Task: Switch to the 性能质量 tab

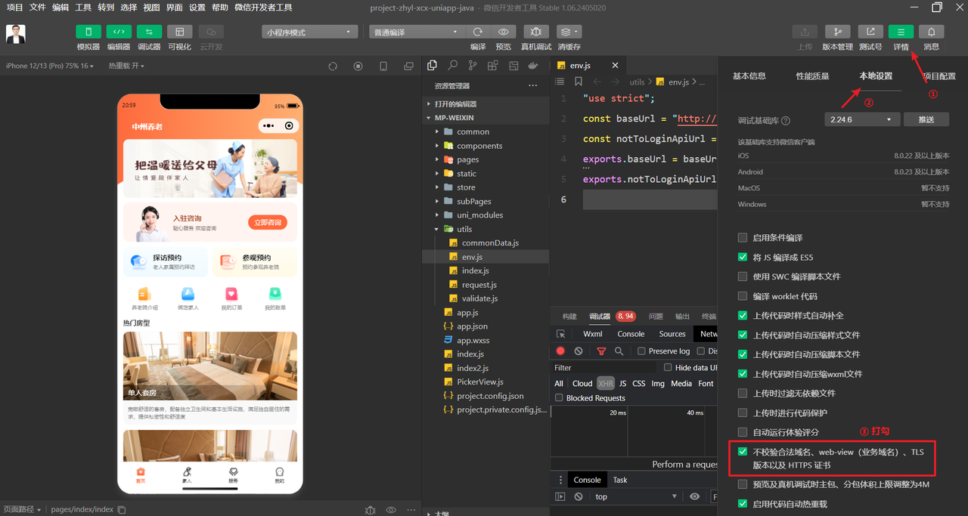Action: click(x=812, y=76)
